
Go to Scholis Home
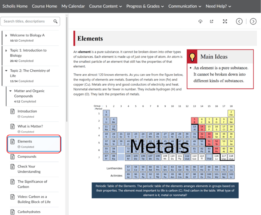click(15, 6)
